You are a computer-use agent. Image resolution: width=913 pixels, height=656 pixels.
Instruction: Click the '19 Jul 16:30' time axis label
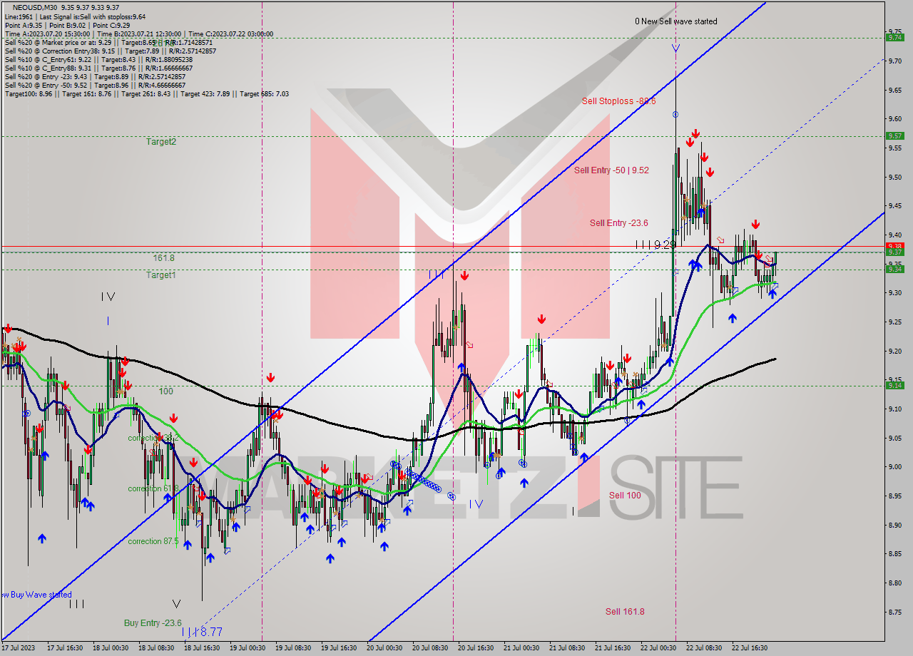(339, 648)
